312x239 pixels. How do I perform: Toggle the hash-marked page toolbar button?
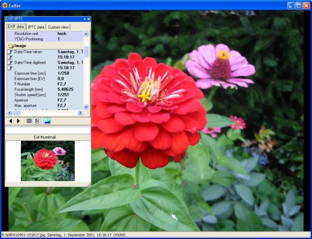(x=37, y=121)
